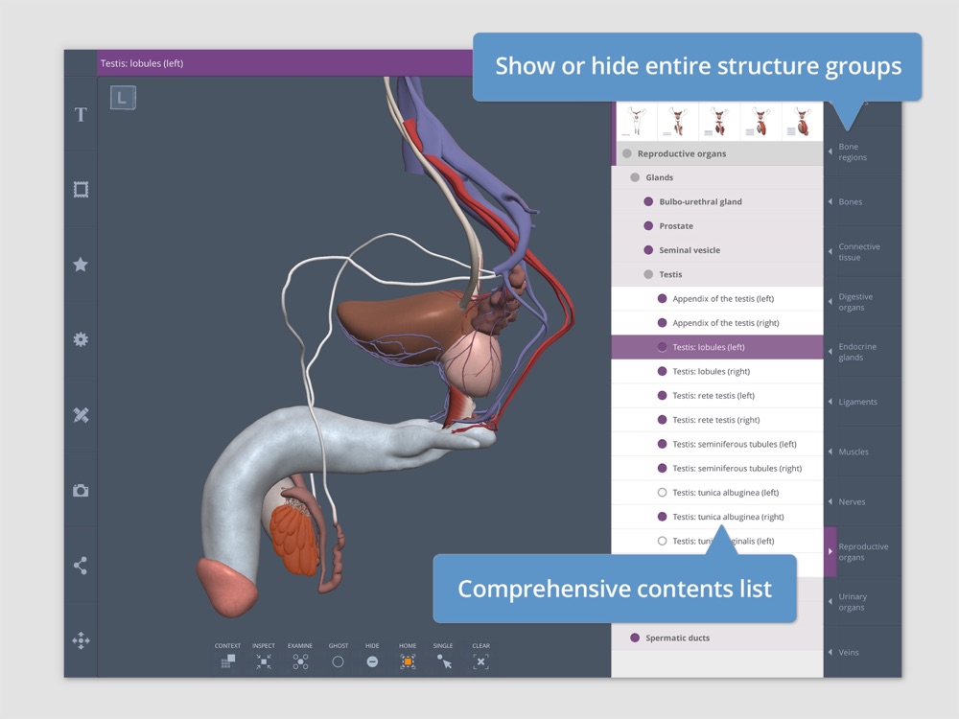Screen dimensions: 959x719
Task: Click the Clear selection tool
Action: click(480, 661)
